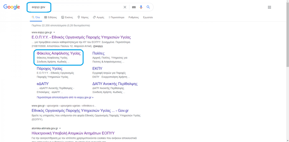
Task: Open the on-screen keyboard icon
Action: [x=134, y=7]
